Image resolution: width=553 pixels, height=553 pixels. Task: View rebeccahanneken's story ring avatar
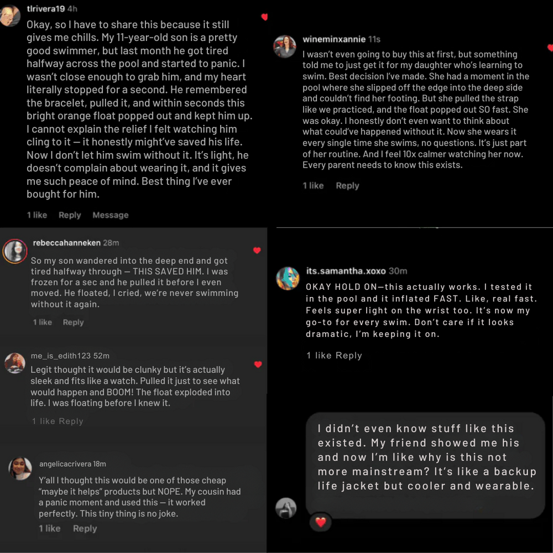click(x=15, y=251)
